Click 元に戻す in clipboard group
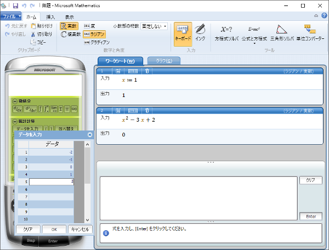The width and height of the screenshot is (329, 250). [x=16, y=26]
